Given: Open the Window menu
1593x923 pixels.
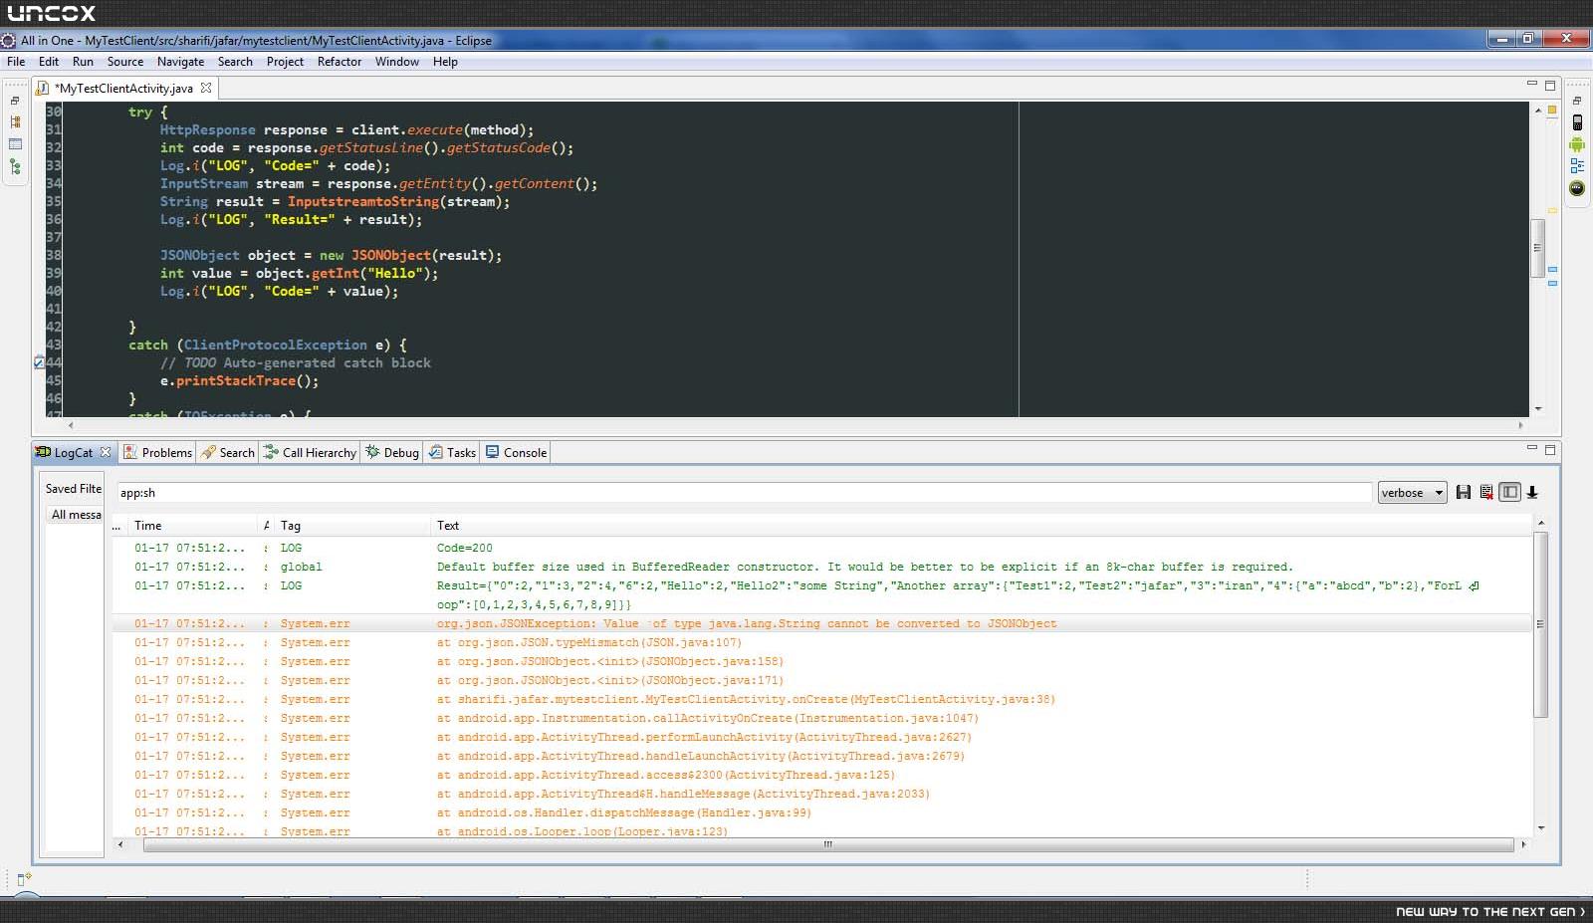Looking at the screenshot, I should (397, 62).
